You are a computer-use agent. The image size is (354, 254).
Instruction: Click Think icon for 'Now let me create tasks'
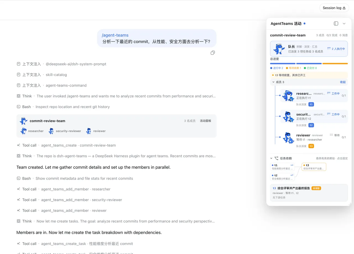pos(19,221)
